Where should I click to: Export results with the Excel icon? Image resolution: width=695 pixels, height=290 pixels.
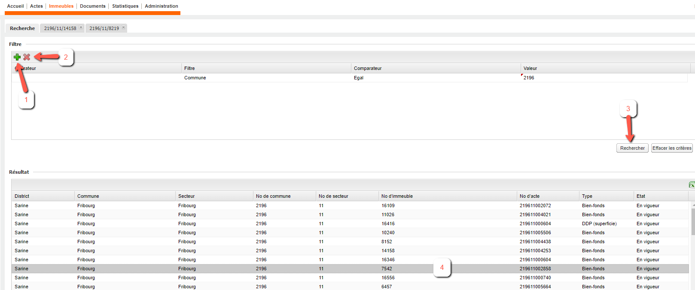point(692,185)
